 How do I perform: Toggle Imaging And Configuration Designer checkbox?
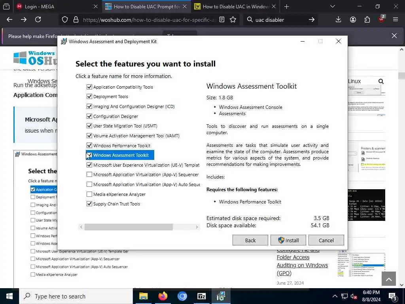click(x=89, y=106)
